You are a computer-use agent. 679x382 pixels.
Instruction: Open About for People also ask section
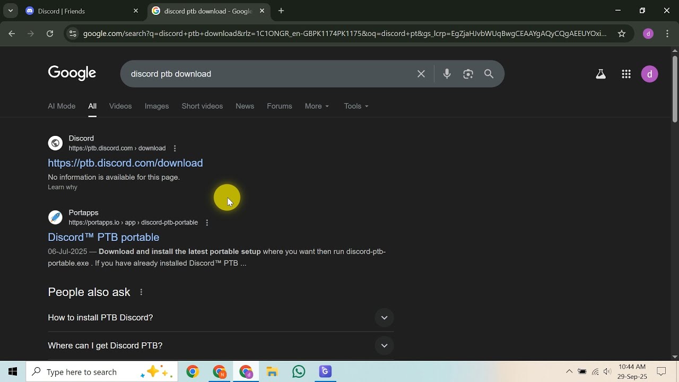[141, 292]
